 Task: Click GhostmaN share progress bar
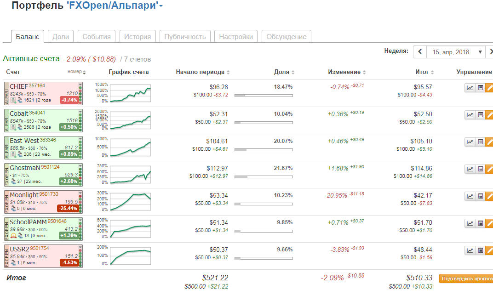(263, 177)
